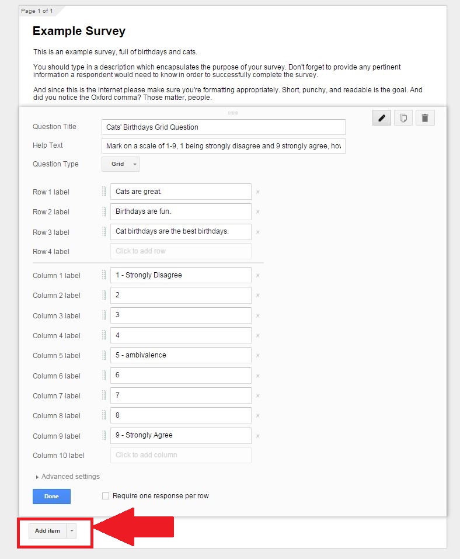460x559 pixels.
Task: Open the Question Type dropdown showing Grid
Action: click(120, 164)
